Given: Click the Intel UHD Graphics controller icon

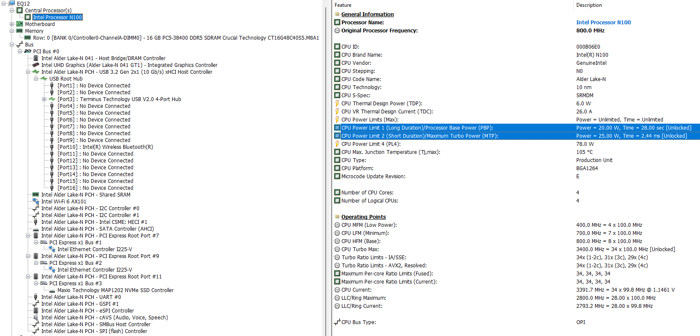Looking at the screenshot, I should pos(36,65).
